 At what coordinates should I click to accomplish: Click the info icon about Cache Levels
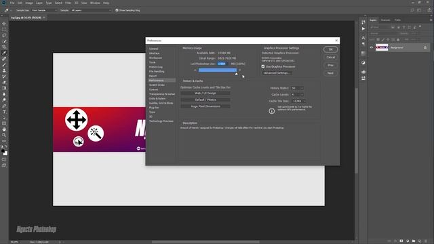coord(271,111)
